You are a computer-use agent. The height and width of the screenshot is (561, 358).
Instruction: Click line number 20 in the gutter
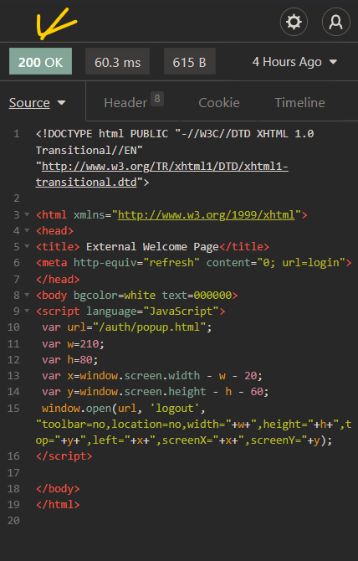(13, 521)
